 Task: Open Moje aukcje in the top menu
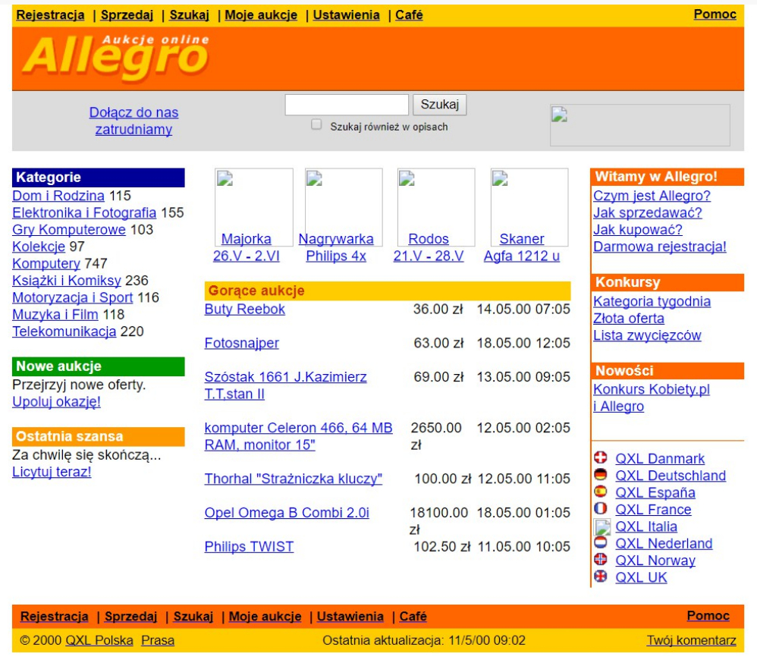coord(261,15)
